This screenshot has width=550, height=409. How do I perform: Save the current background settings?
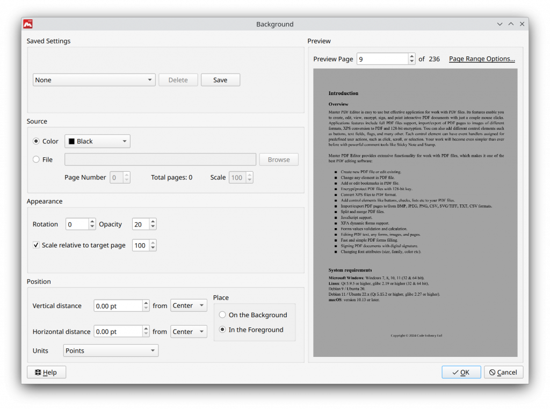coord(220,79)
